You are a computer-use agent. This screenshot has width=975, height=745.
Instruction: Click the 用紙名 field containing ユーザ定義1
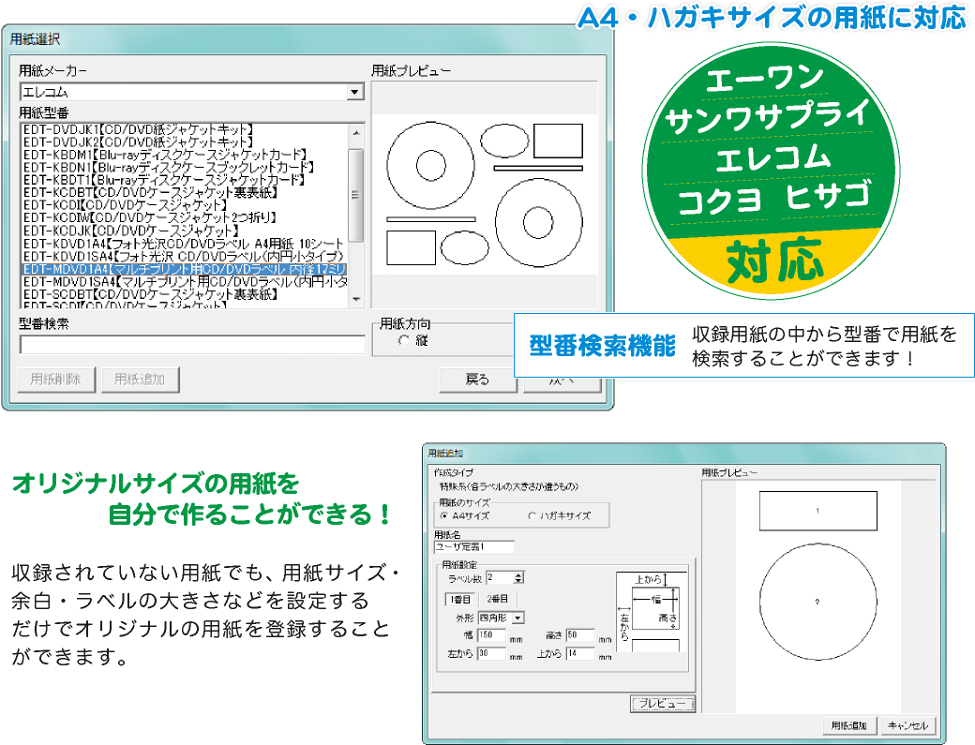click(x=473, y=546)
